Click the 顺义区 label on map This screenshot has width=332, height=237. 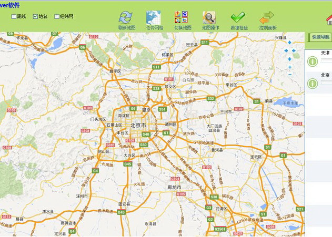[x=170, y=87]
